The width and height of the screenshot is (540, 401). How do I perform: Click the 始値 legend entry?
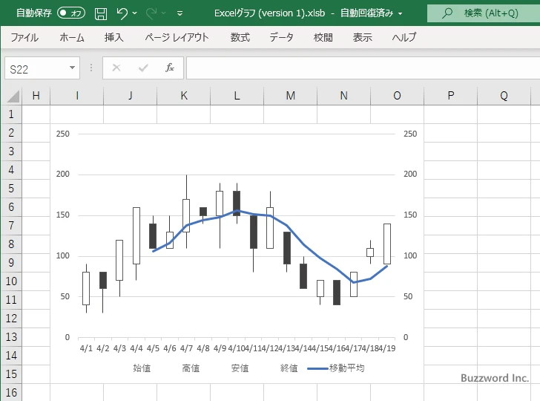(x=142, y=368)
